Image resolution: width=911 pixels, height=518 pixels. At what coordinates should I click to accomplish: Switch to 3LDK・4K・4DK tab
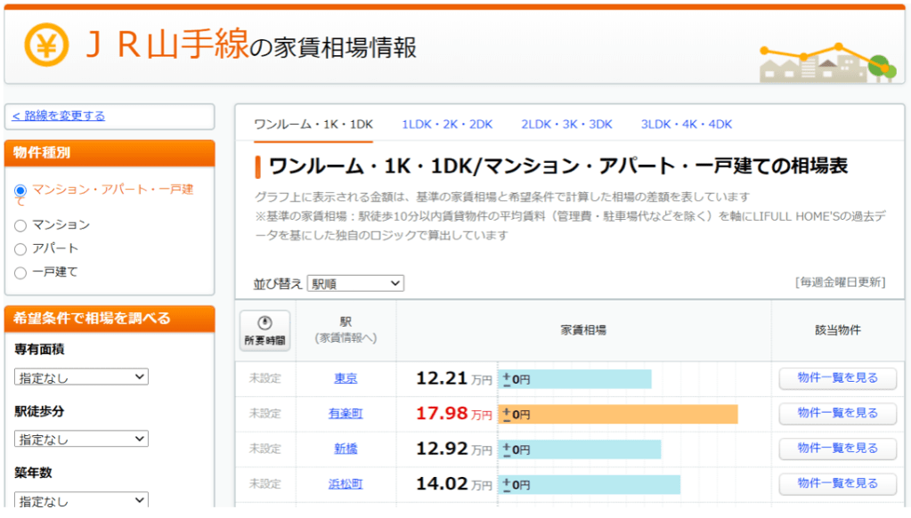coord(686,125)
